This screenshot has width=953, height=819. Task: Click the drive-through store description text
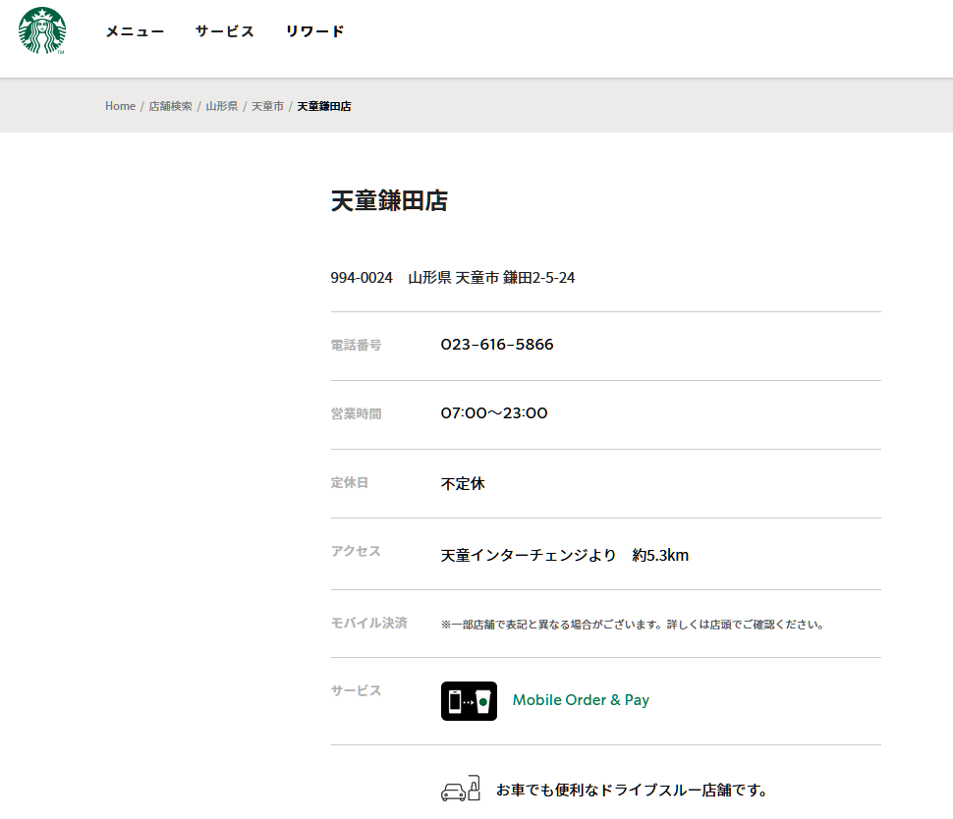point(631,791)
